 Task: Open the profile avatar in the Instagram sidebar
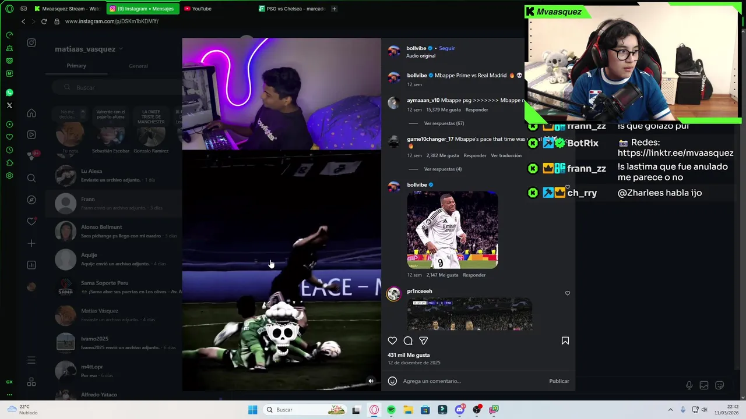(x=31, y=286)
